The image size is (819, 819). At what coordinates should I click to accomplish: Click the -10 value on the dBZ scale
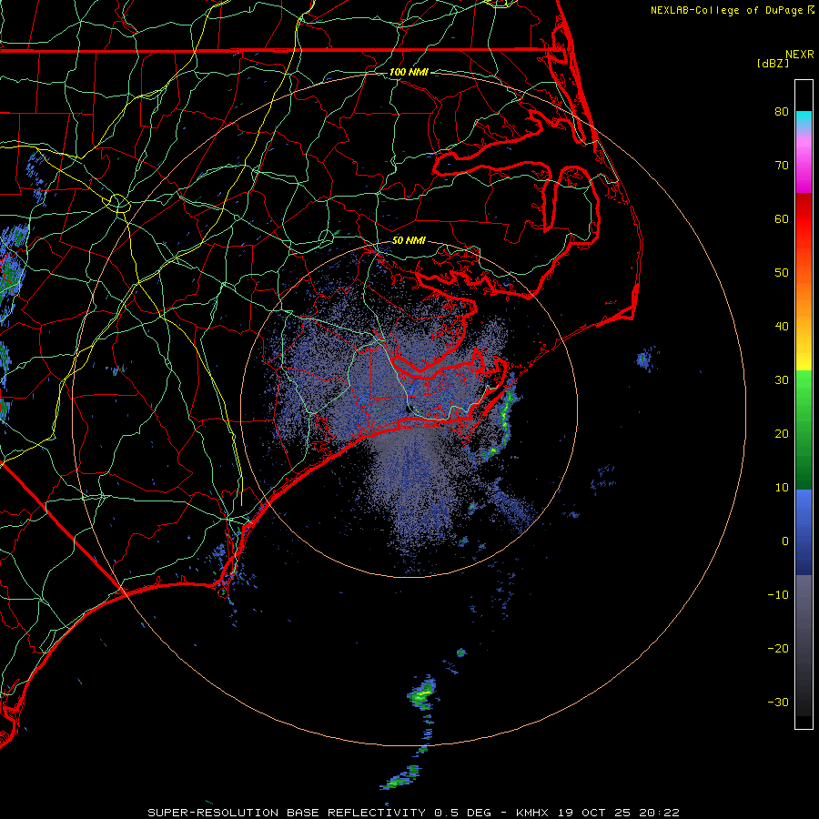tap(778, 595)
